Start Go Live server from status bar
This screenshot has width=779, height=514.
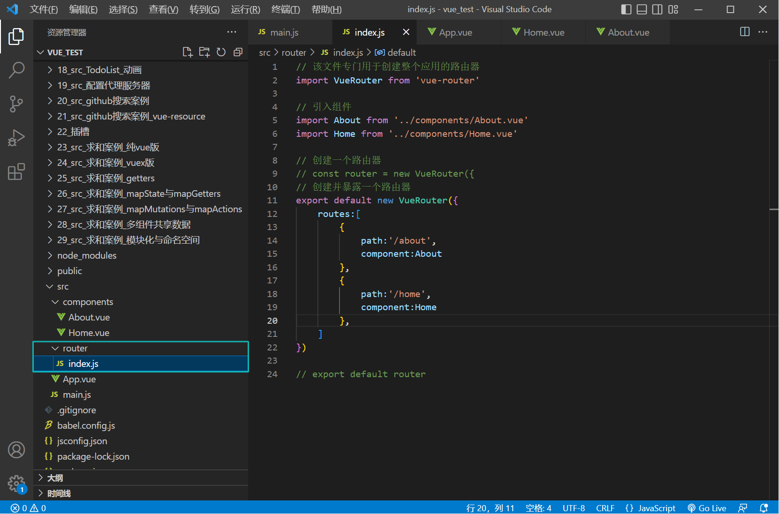coord(707,508)
